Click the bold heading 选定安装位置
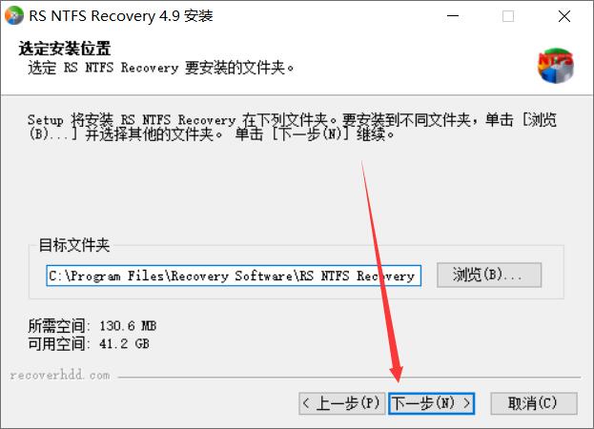Viewport: 594px width, 429px height. tap(65, 49)
